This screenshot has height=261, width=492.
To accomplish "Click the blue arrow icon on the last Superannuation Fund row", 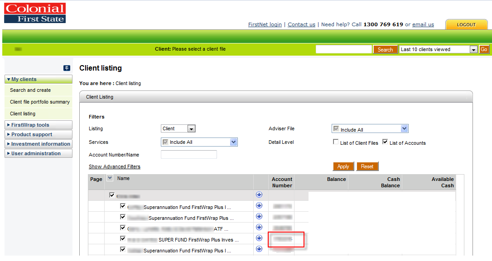I will (x=259, y=248).
